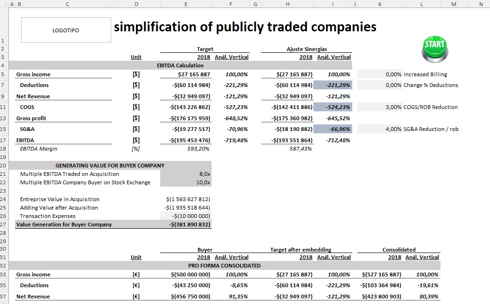Click the 0,00% Increased Billing cell
This screenshot has width=490, height=304.
380,74
